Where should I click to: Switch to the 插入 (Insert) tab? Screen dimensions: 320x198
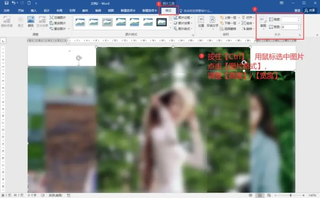(x=33, y=10)
